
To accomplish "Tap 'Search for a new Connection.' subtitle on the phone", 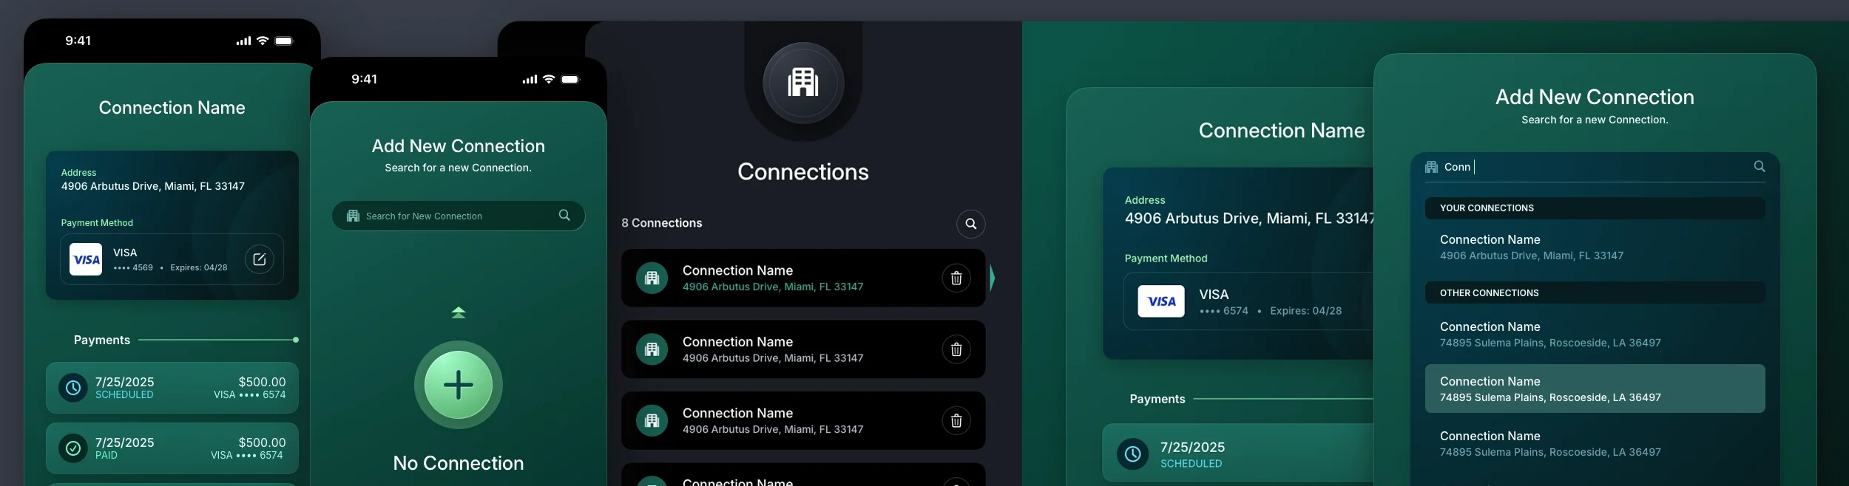I will (x=459, y=168).
